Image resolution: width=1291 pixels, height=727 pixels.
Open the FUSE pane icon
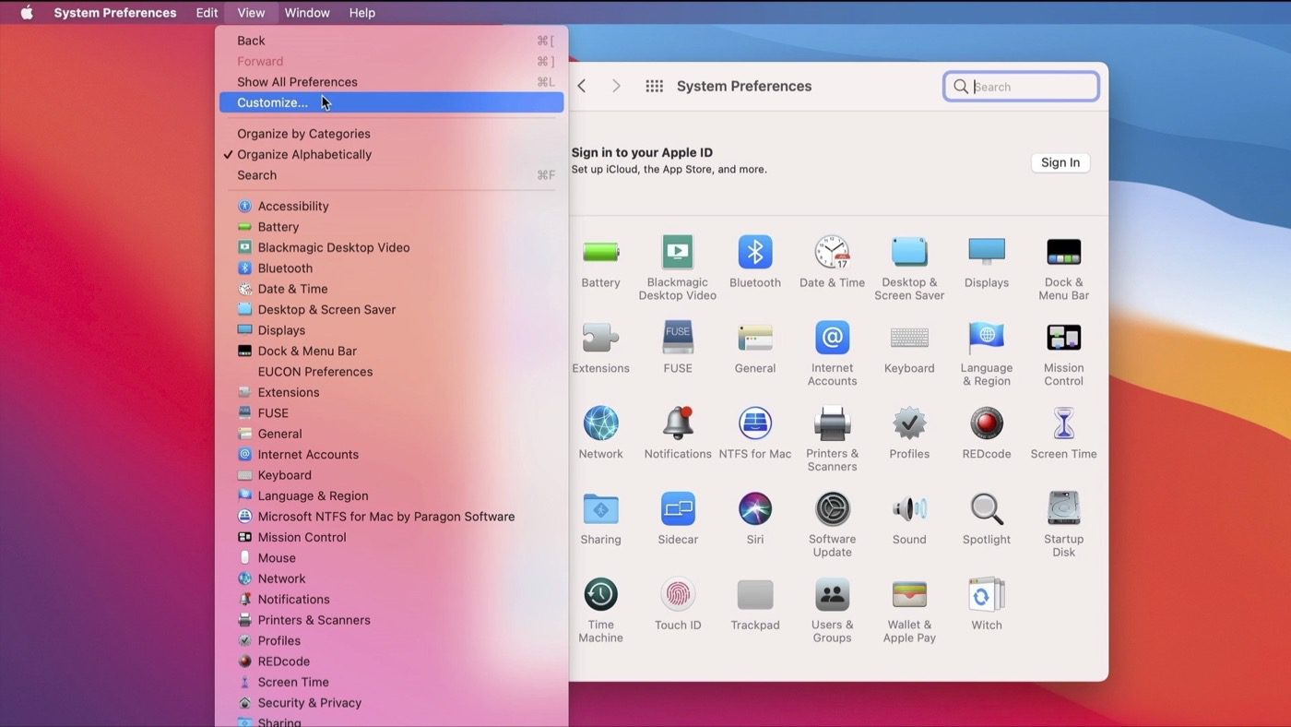pos(678,338)
